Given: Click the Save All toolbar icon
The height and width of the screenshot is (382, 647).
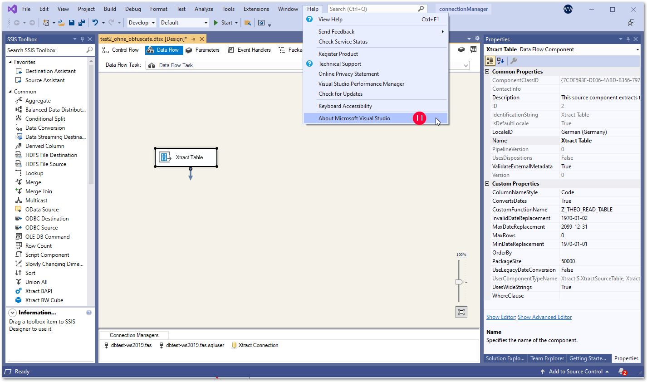Looking at the screenshot, I should 82,23.
